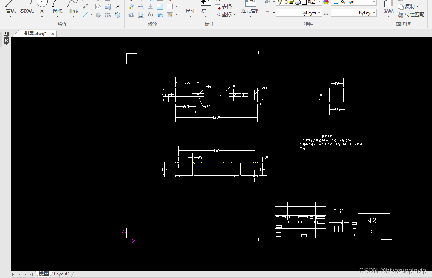Switch to the 模型 (Model) tab
Image resolution: width=432 pixels, height=278 pixels.
pos(44,274)
